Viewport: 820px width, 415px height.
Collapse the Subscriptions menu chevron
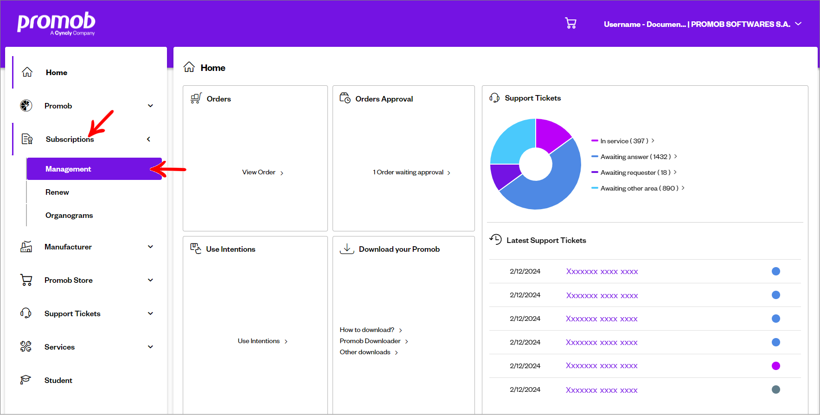click(148, 139)
